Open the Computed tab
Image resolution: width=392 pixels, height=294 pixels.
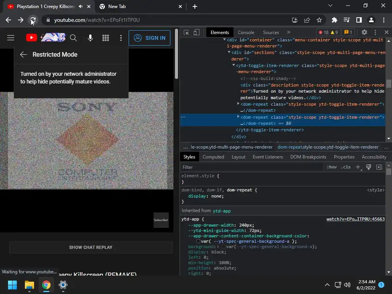(x=213, y=157)
